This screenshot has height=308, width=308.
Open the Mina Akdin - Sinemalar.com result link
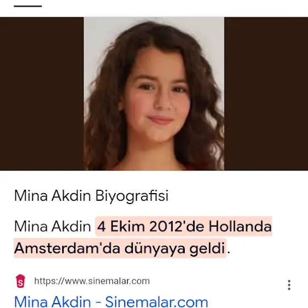tap(111, 301)
